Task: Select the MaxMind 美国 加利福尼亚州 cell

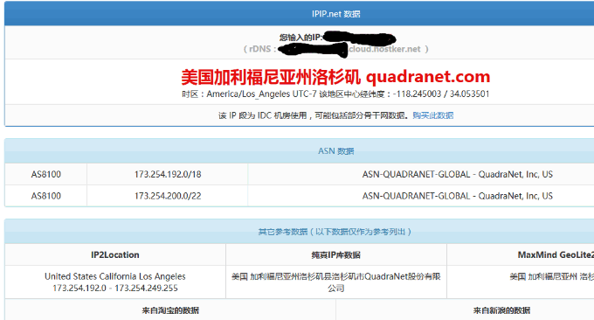Action: click(x=551, y=276)
